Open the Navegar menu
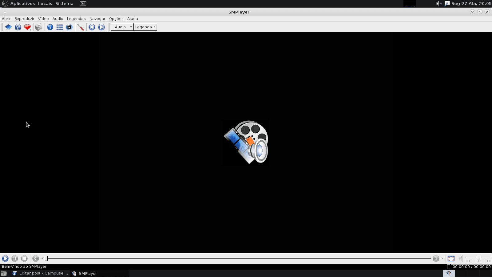Viewport: 492px width, 277px height. pyautogui.click(x=97, y=19)
